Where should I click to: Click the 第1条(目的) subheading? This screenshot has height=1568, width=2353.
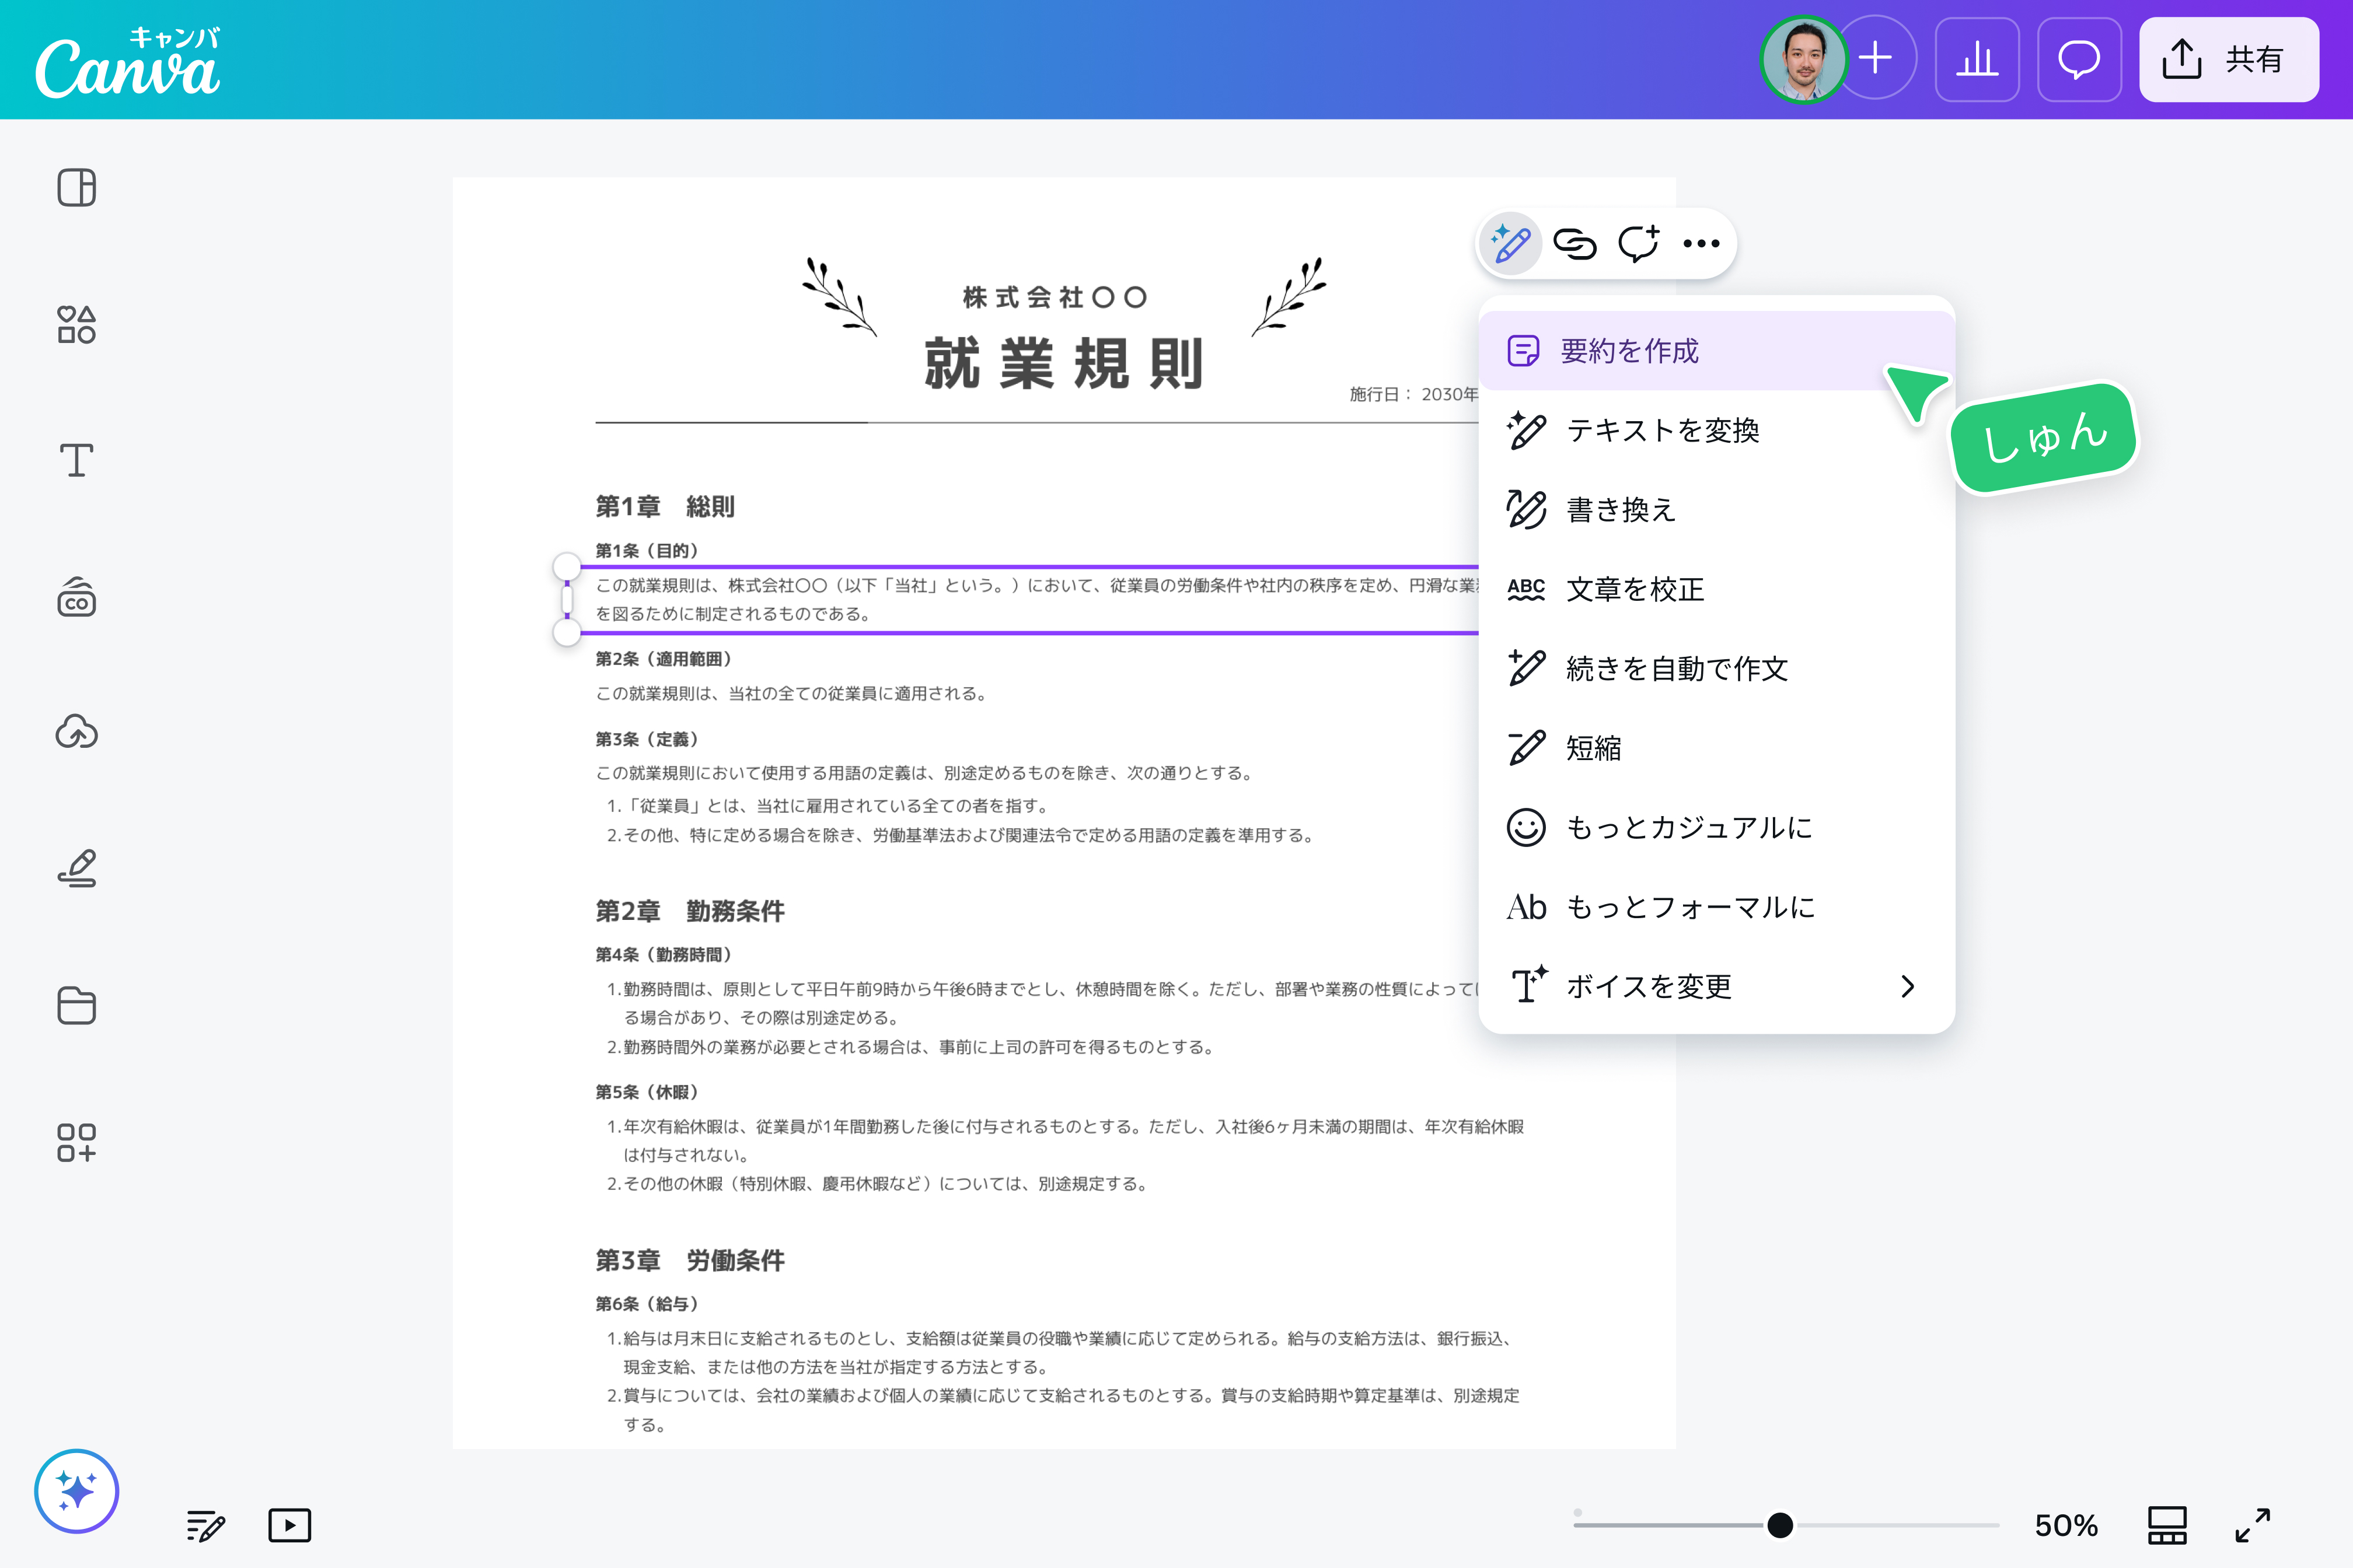point(647,551)
